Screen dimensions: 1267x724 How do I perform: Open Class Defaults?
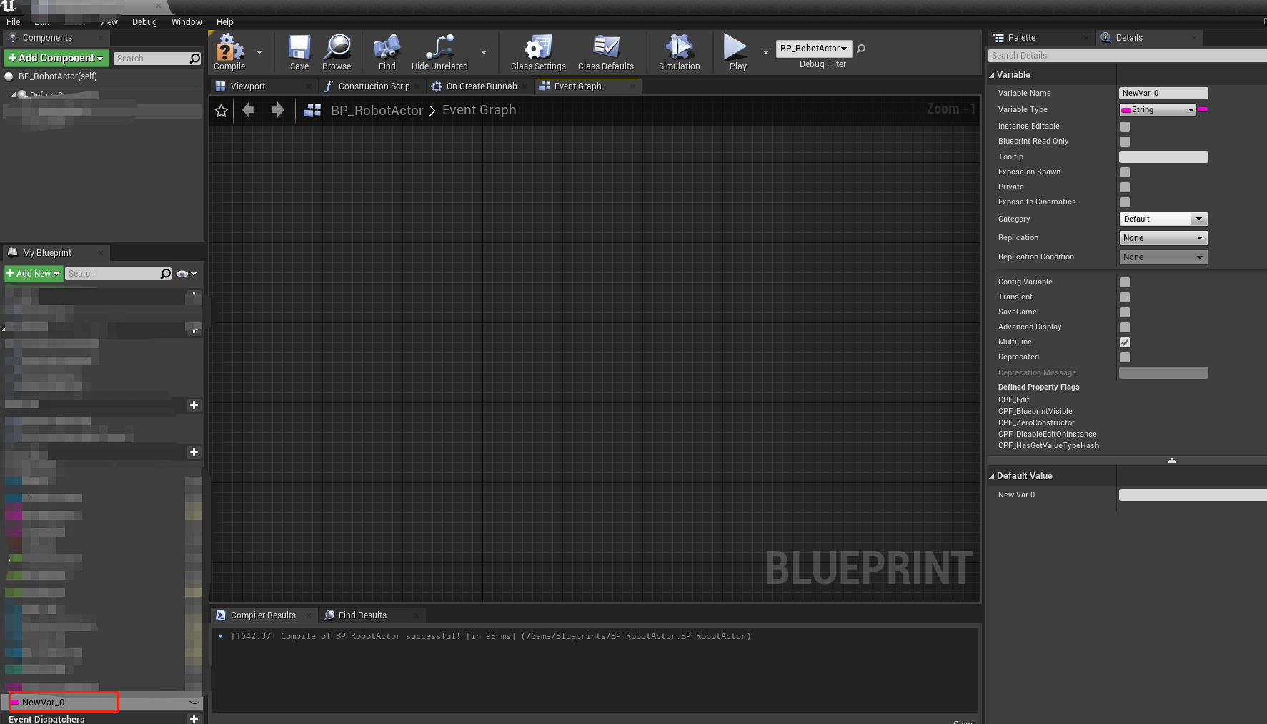606,52
